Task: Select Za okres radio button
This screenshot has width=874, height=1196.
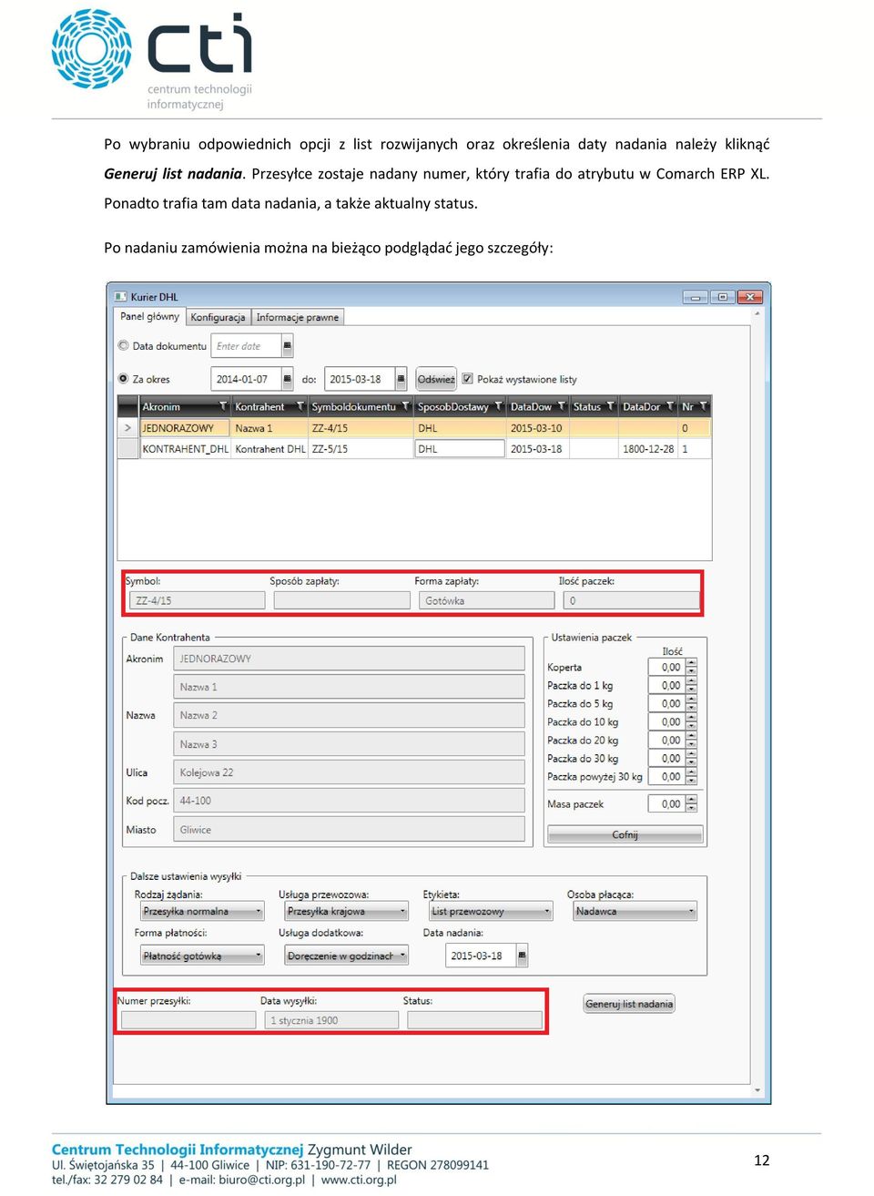Action: click(124, 379)
